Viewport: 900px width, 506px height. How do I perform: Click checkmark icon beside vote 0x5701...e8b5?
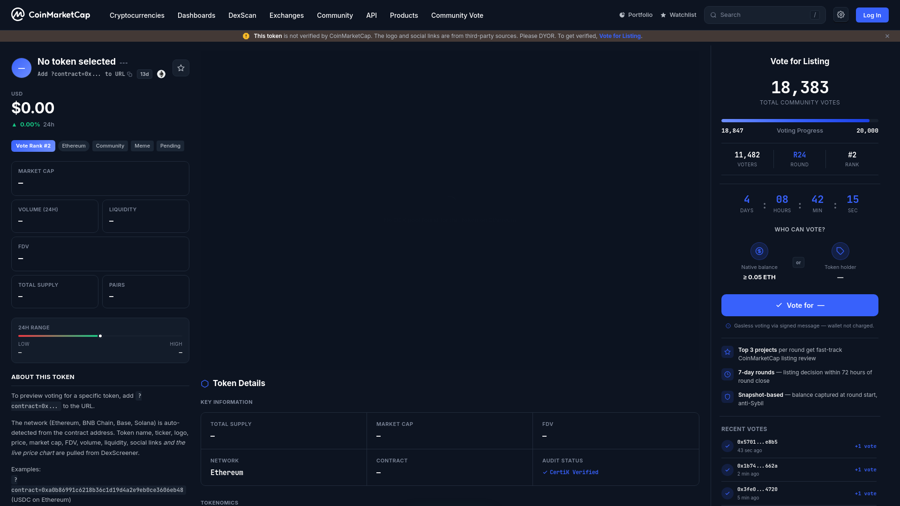click(727, 446)
